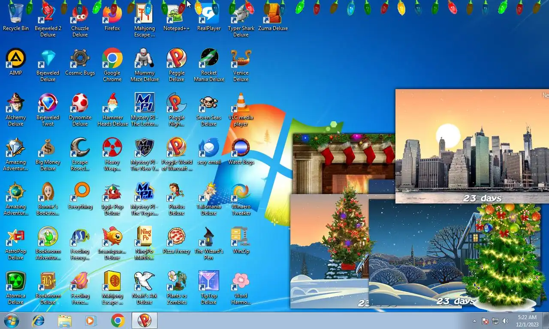Click the Pizza Frenzy icon
Viewport: 549px width, 329px height.
pyautogui.click(x=176, y=240)
